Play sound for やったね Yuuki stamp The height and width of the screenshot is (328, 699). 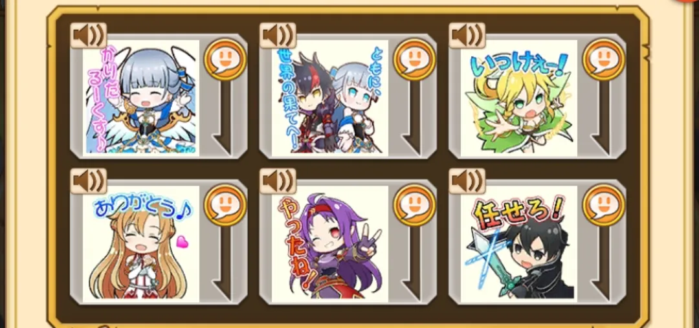coord(278,181)
